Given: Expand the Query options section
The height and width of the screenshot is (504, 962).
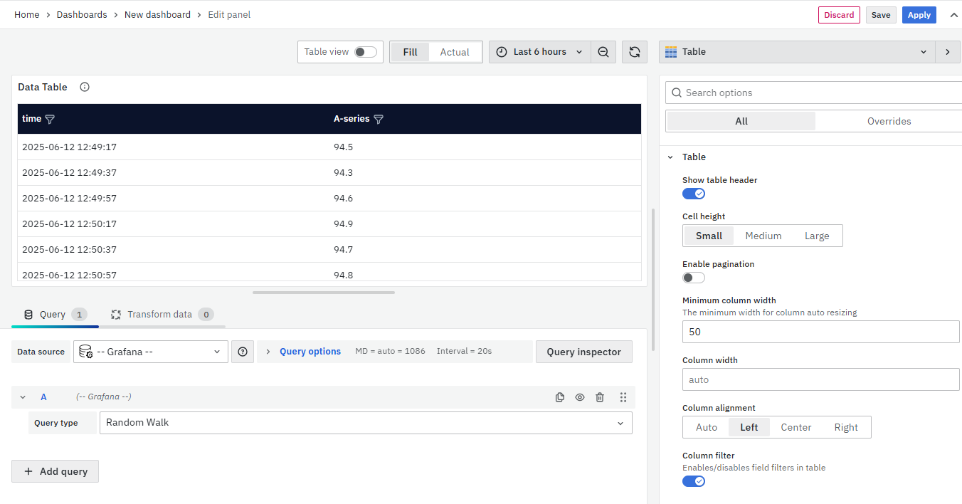Looking at the screenshot, I should (310, 352).
